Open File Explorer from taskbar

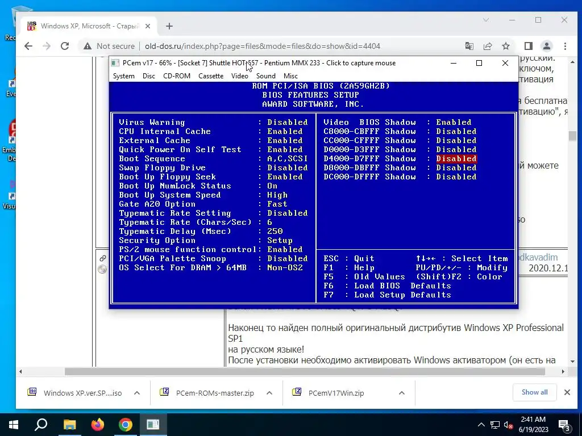click(x=69, y=425)
